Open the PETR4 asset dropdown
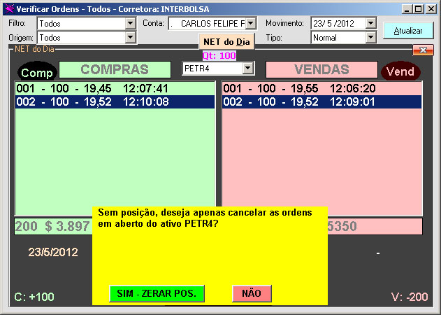Image resolution: width=441 pixels, height=315 pixels. 247,68
